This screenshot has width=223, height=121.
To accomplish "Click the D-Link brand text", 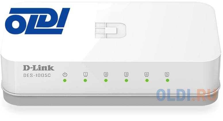I will 39,68.
